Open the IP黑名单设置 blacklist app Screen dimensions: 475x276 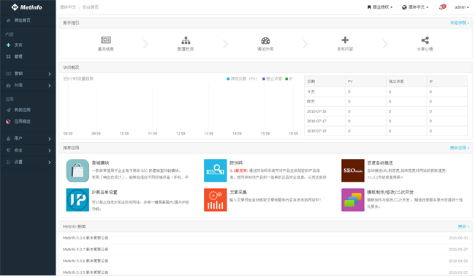pyautogui.click(x=77, y=200)
